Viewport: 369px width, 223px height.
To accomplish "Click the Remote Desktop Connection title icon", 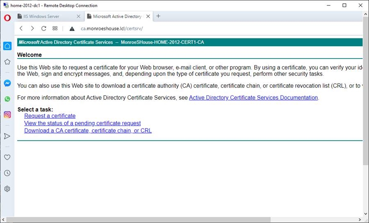I will click(6, 5).
